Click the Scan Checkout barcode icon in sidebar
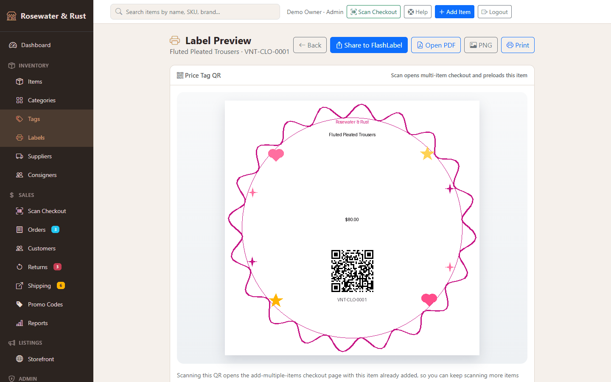 point(20,211)
